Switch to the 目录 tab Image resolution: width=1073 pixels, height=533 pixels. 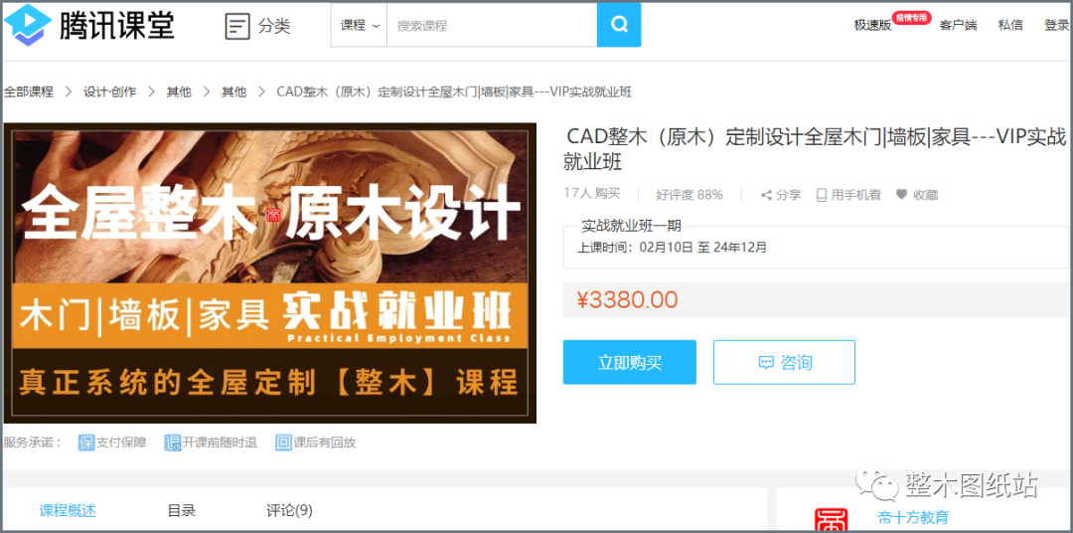click(x=182, y=510)
